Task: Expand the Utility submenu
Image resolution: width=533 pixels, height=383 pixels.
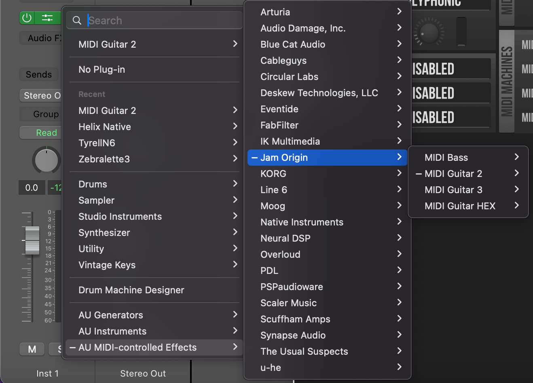Action: click(154, 248)
